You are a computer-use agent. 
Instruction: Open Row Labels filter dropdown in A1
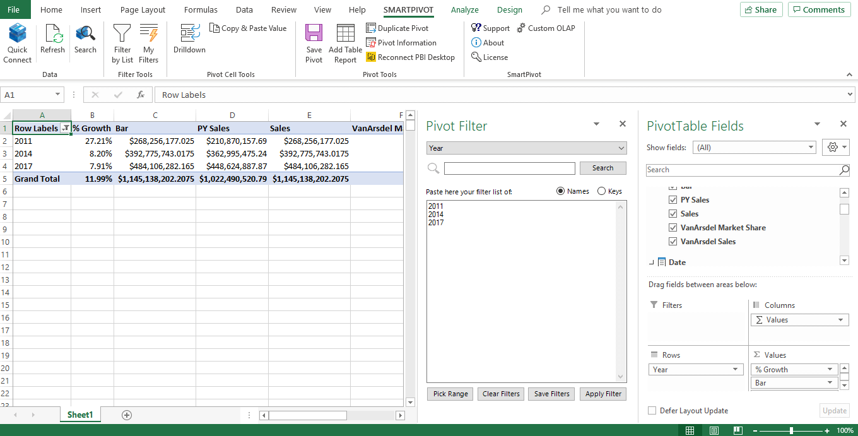pos(65,128)
